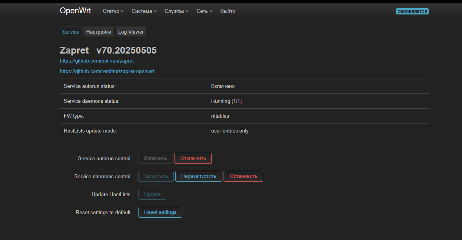Click Выйти to log out
462x240 pixels.
tap(228, 11)
